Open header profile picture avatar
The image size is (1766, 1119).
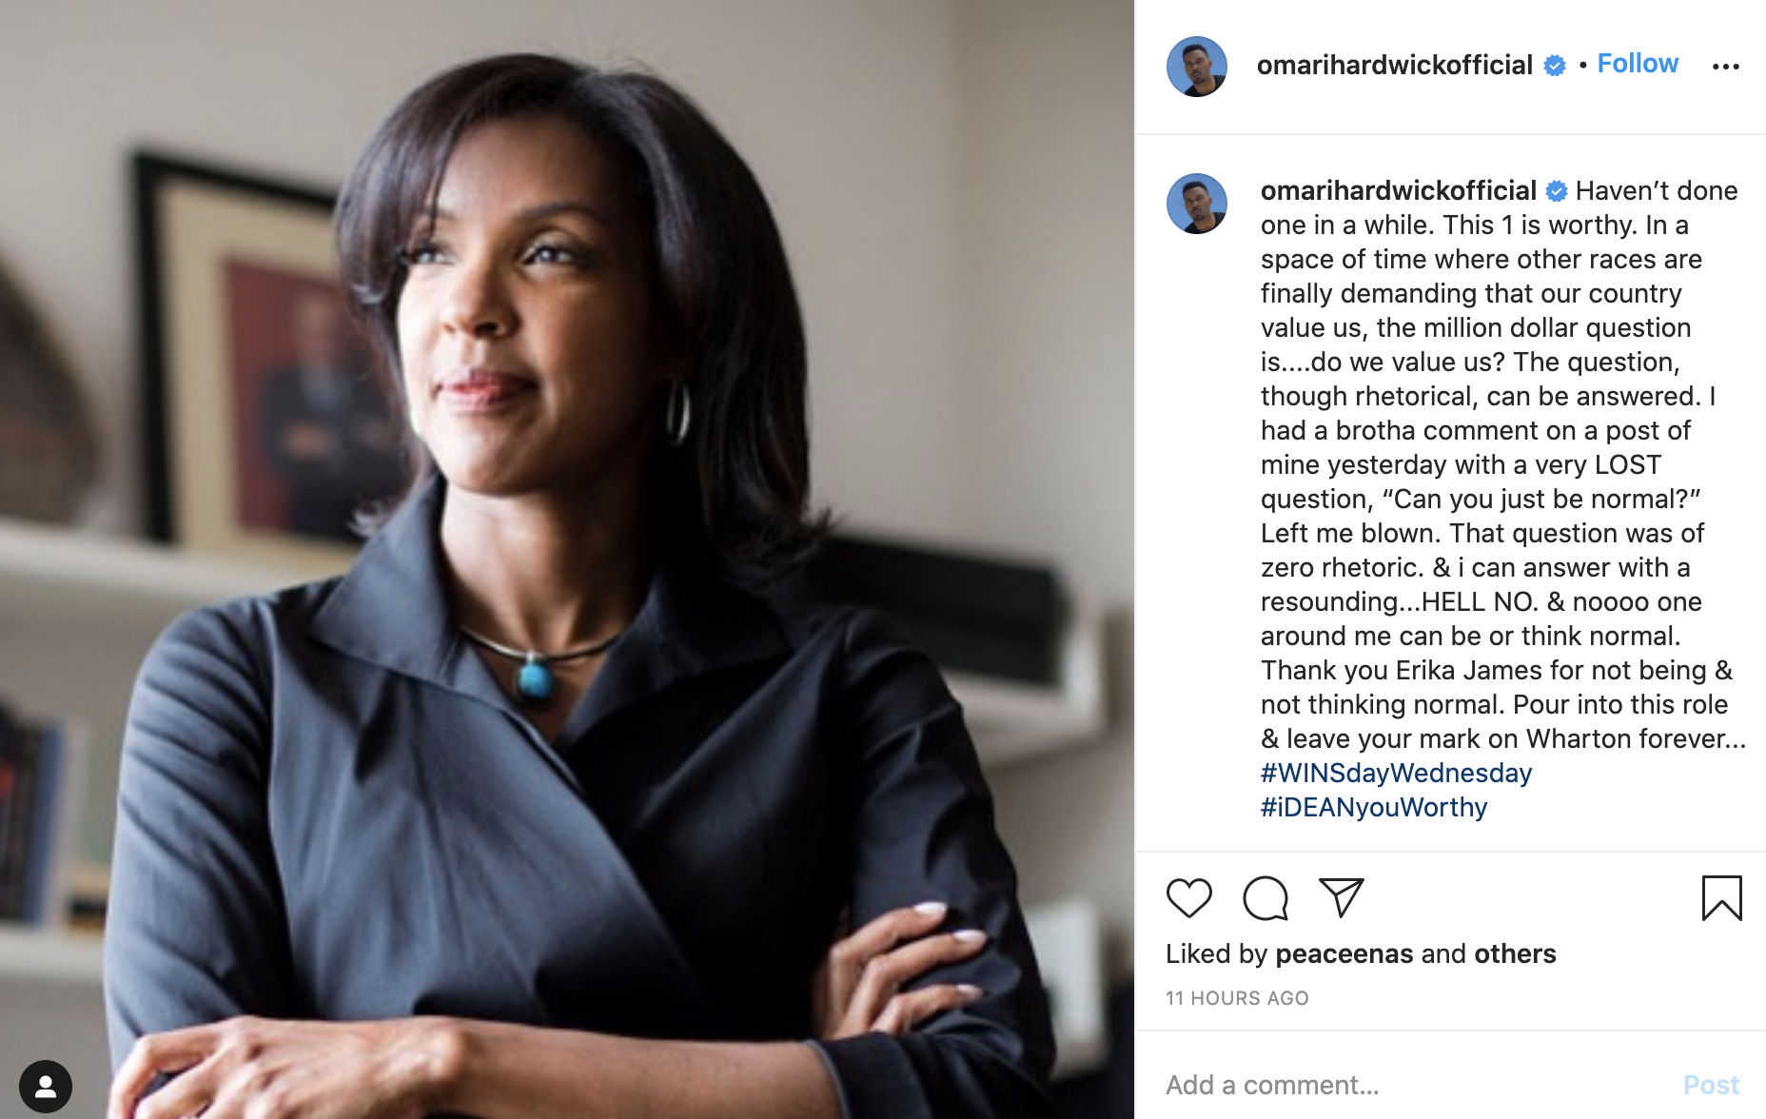pos(1196,67)
